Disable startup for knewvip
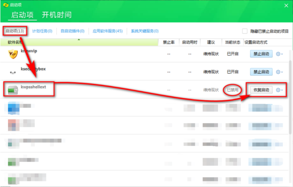The width and height of the screenshot is (293, 187). pyautogui.click(x=261, y=54)
